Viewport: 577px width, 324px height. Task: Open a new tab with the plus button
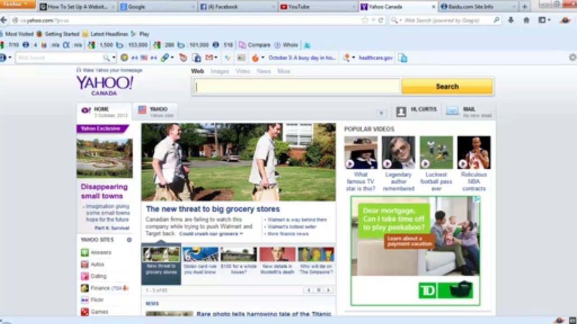[x=524, y=7]
